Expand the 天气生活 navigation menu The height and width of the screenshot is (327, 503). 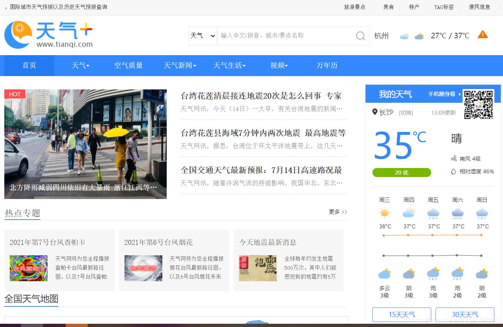pos(229,65)
